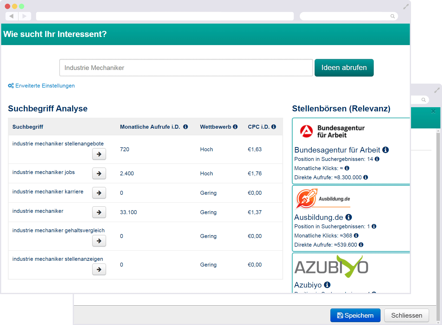Viewport: 442px width, 325px height.
Task: Click the Stellenbörsen (Relevanz) heading
Action: point(341,109)
